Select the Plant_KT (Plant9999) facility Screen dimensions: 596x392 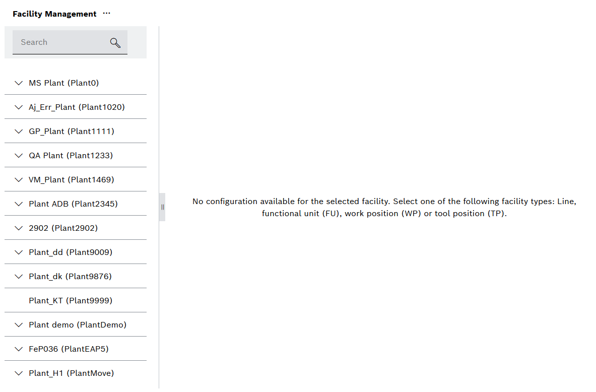[x=71, y=300]
